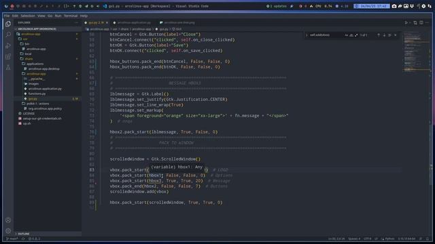Switch to the gui.py editor tab
The image size is (435, 244).
(96, 22)
